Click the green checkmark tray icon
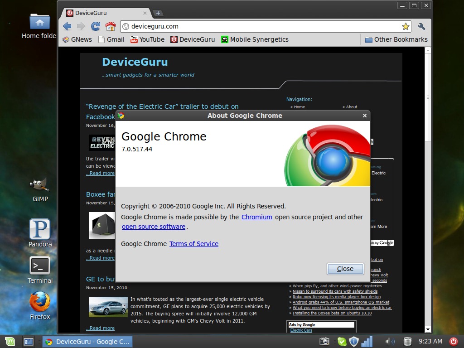This screenshot has height=348, width=464. pos(342,342)
